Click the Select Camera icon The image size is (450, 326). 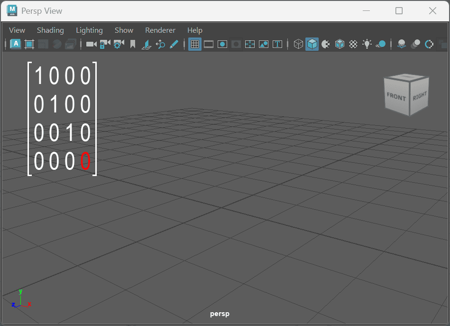(91, 44)
